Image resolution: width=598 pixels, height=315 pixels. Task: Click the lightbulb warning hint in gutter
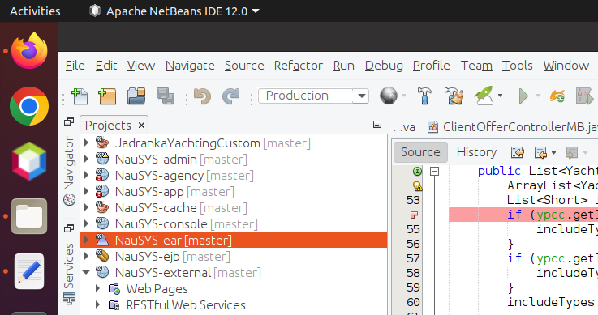coord(418,185)
